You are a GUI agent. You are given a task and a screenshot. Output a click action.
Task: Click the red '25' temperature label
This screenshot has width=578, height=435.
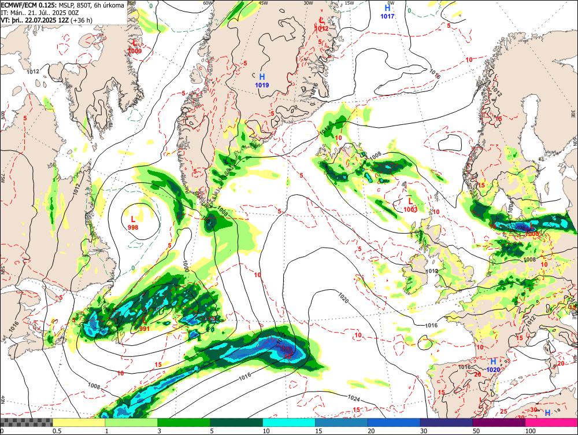point(503,411)
